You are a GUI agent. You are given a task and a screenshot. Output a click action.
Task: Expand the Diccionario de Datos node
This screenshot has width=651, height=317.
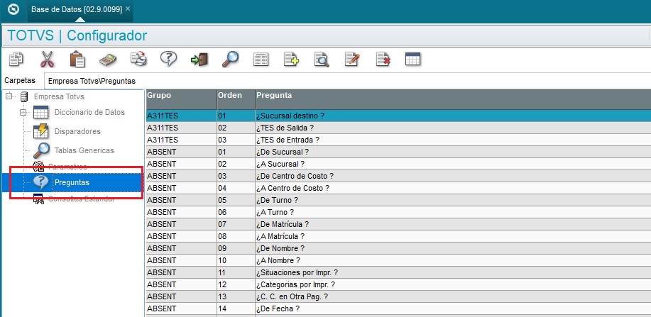coord(23,113)
